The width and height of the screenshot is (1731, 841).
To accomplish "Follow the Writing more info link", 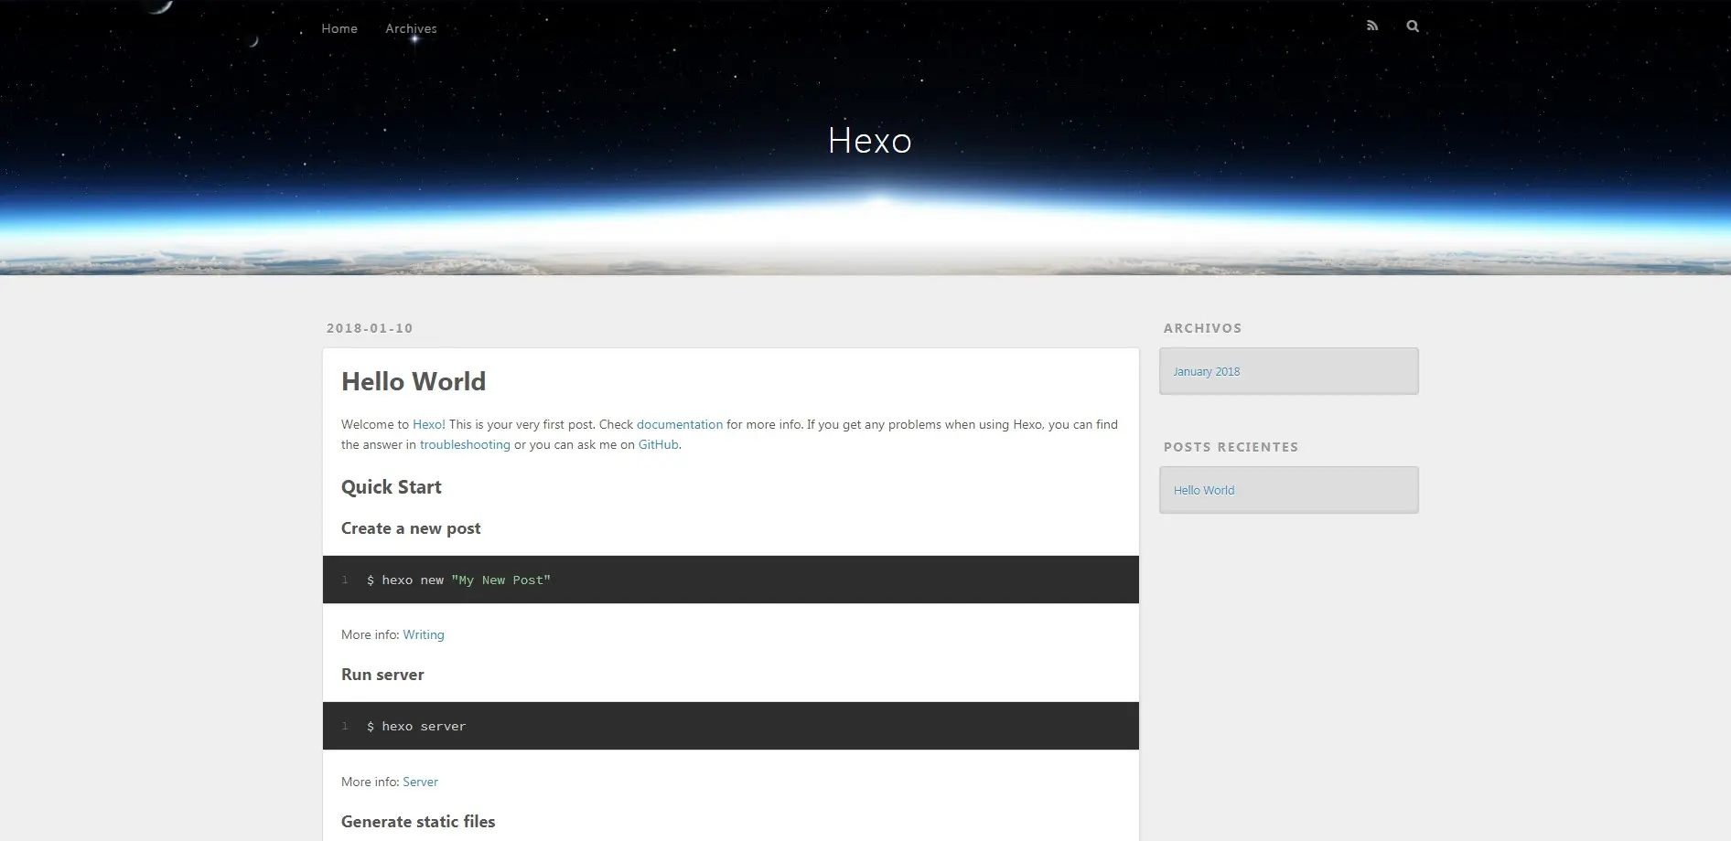I will [x=424, y=634].
